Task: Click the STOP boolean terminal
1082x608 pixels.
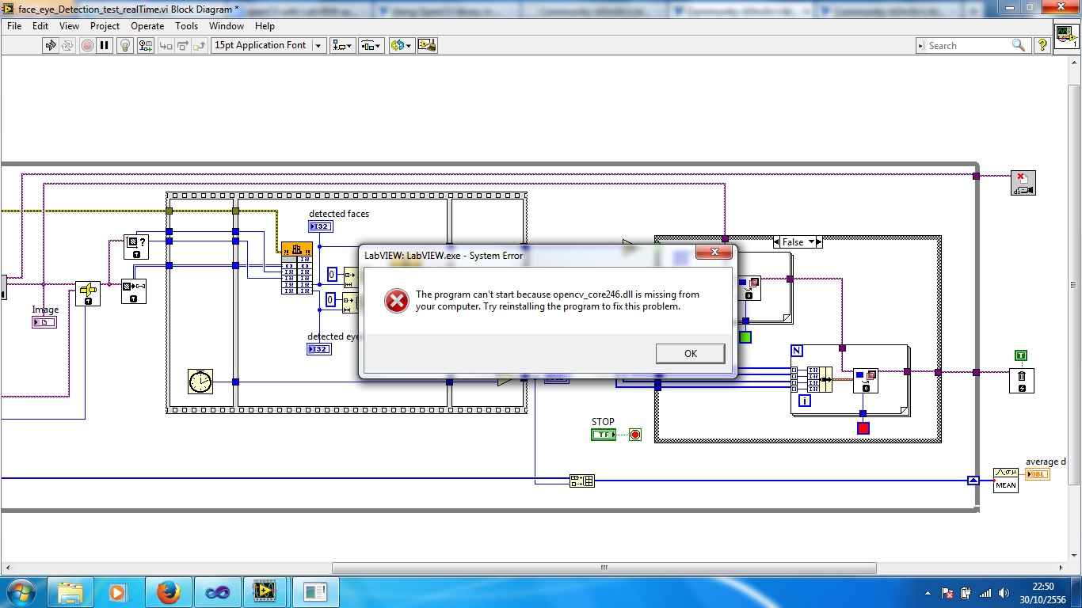Action: coord(603,435)
